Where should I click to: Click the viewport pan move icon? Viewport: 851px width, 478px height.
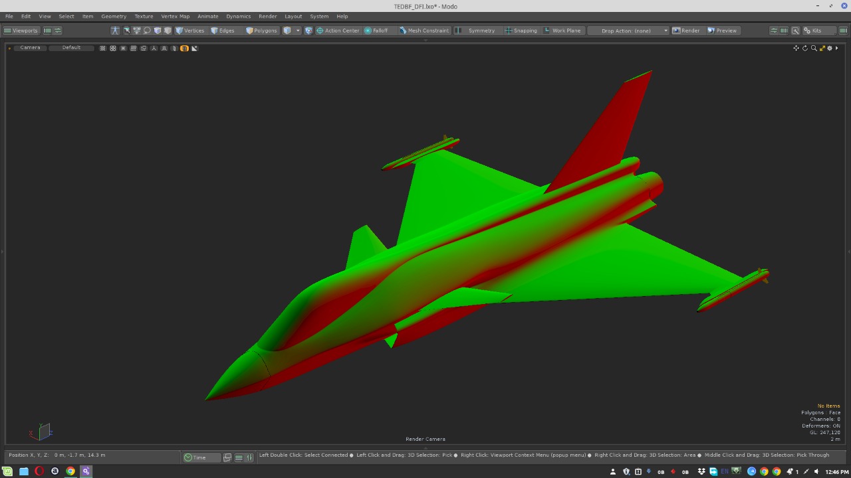[796, 48]
